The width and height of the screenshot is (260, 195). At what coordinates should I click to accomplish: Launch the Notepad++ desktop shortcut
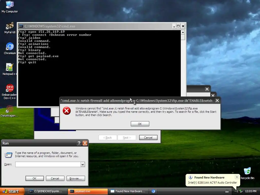(x=9, y=69)
